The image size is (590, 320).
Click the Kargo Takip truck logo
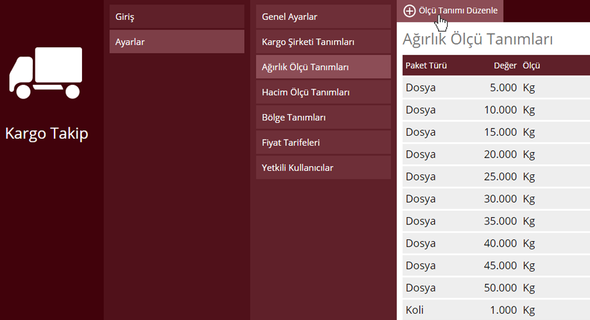point(45,73)
